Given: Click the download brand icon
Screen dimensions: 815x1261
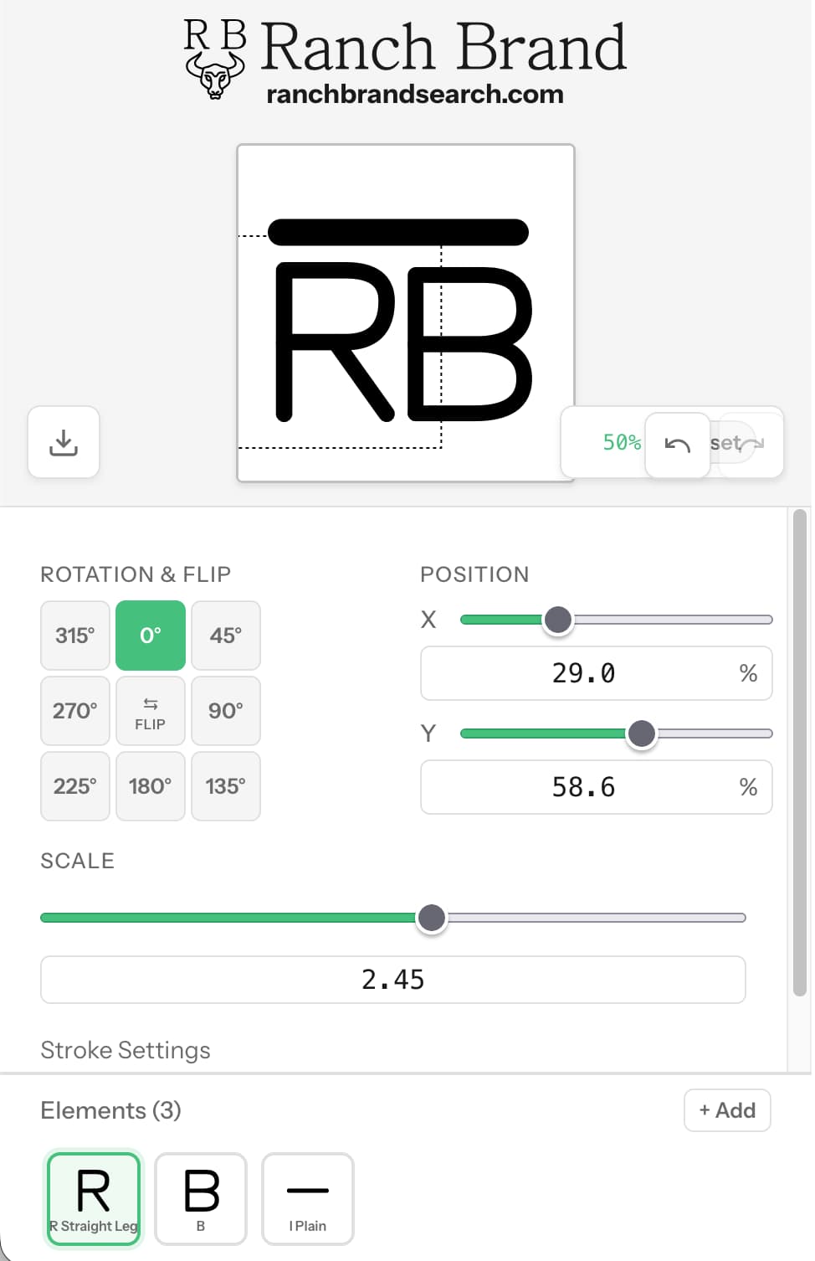Looking at the screenshot, I should coord(64,442).
